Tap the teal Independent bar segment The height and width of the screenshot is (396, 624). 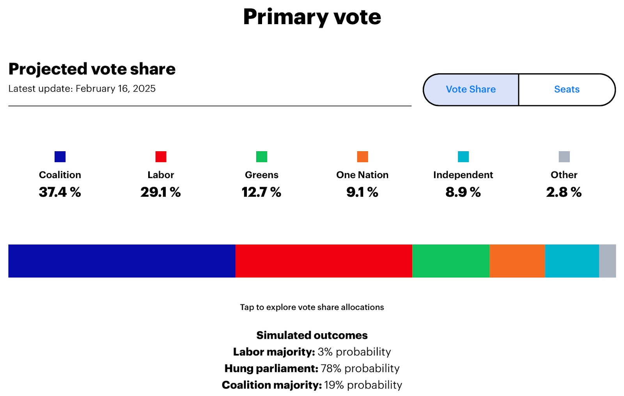pyautogui.click(x=572, y=261)
